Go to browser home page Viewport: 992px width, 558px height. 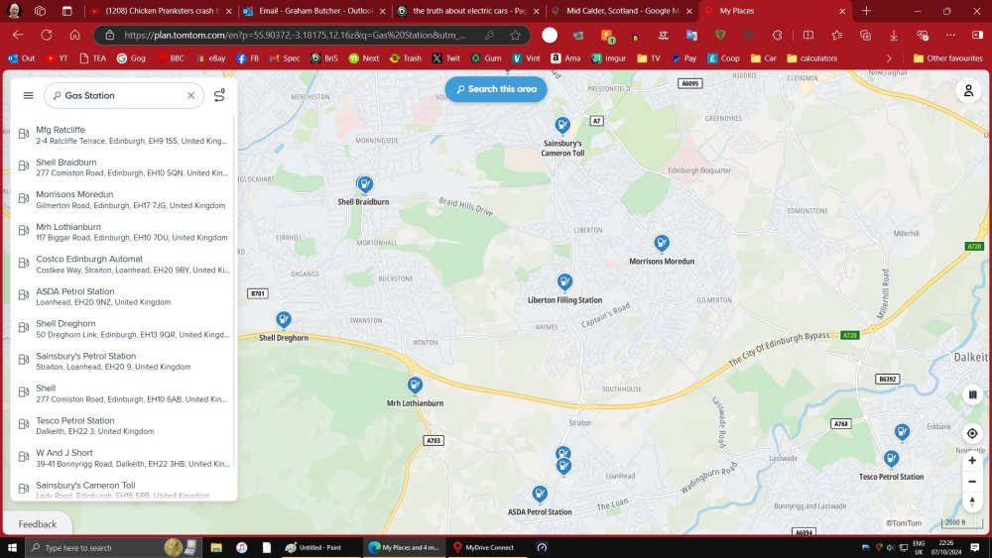point(74,35)
